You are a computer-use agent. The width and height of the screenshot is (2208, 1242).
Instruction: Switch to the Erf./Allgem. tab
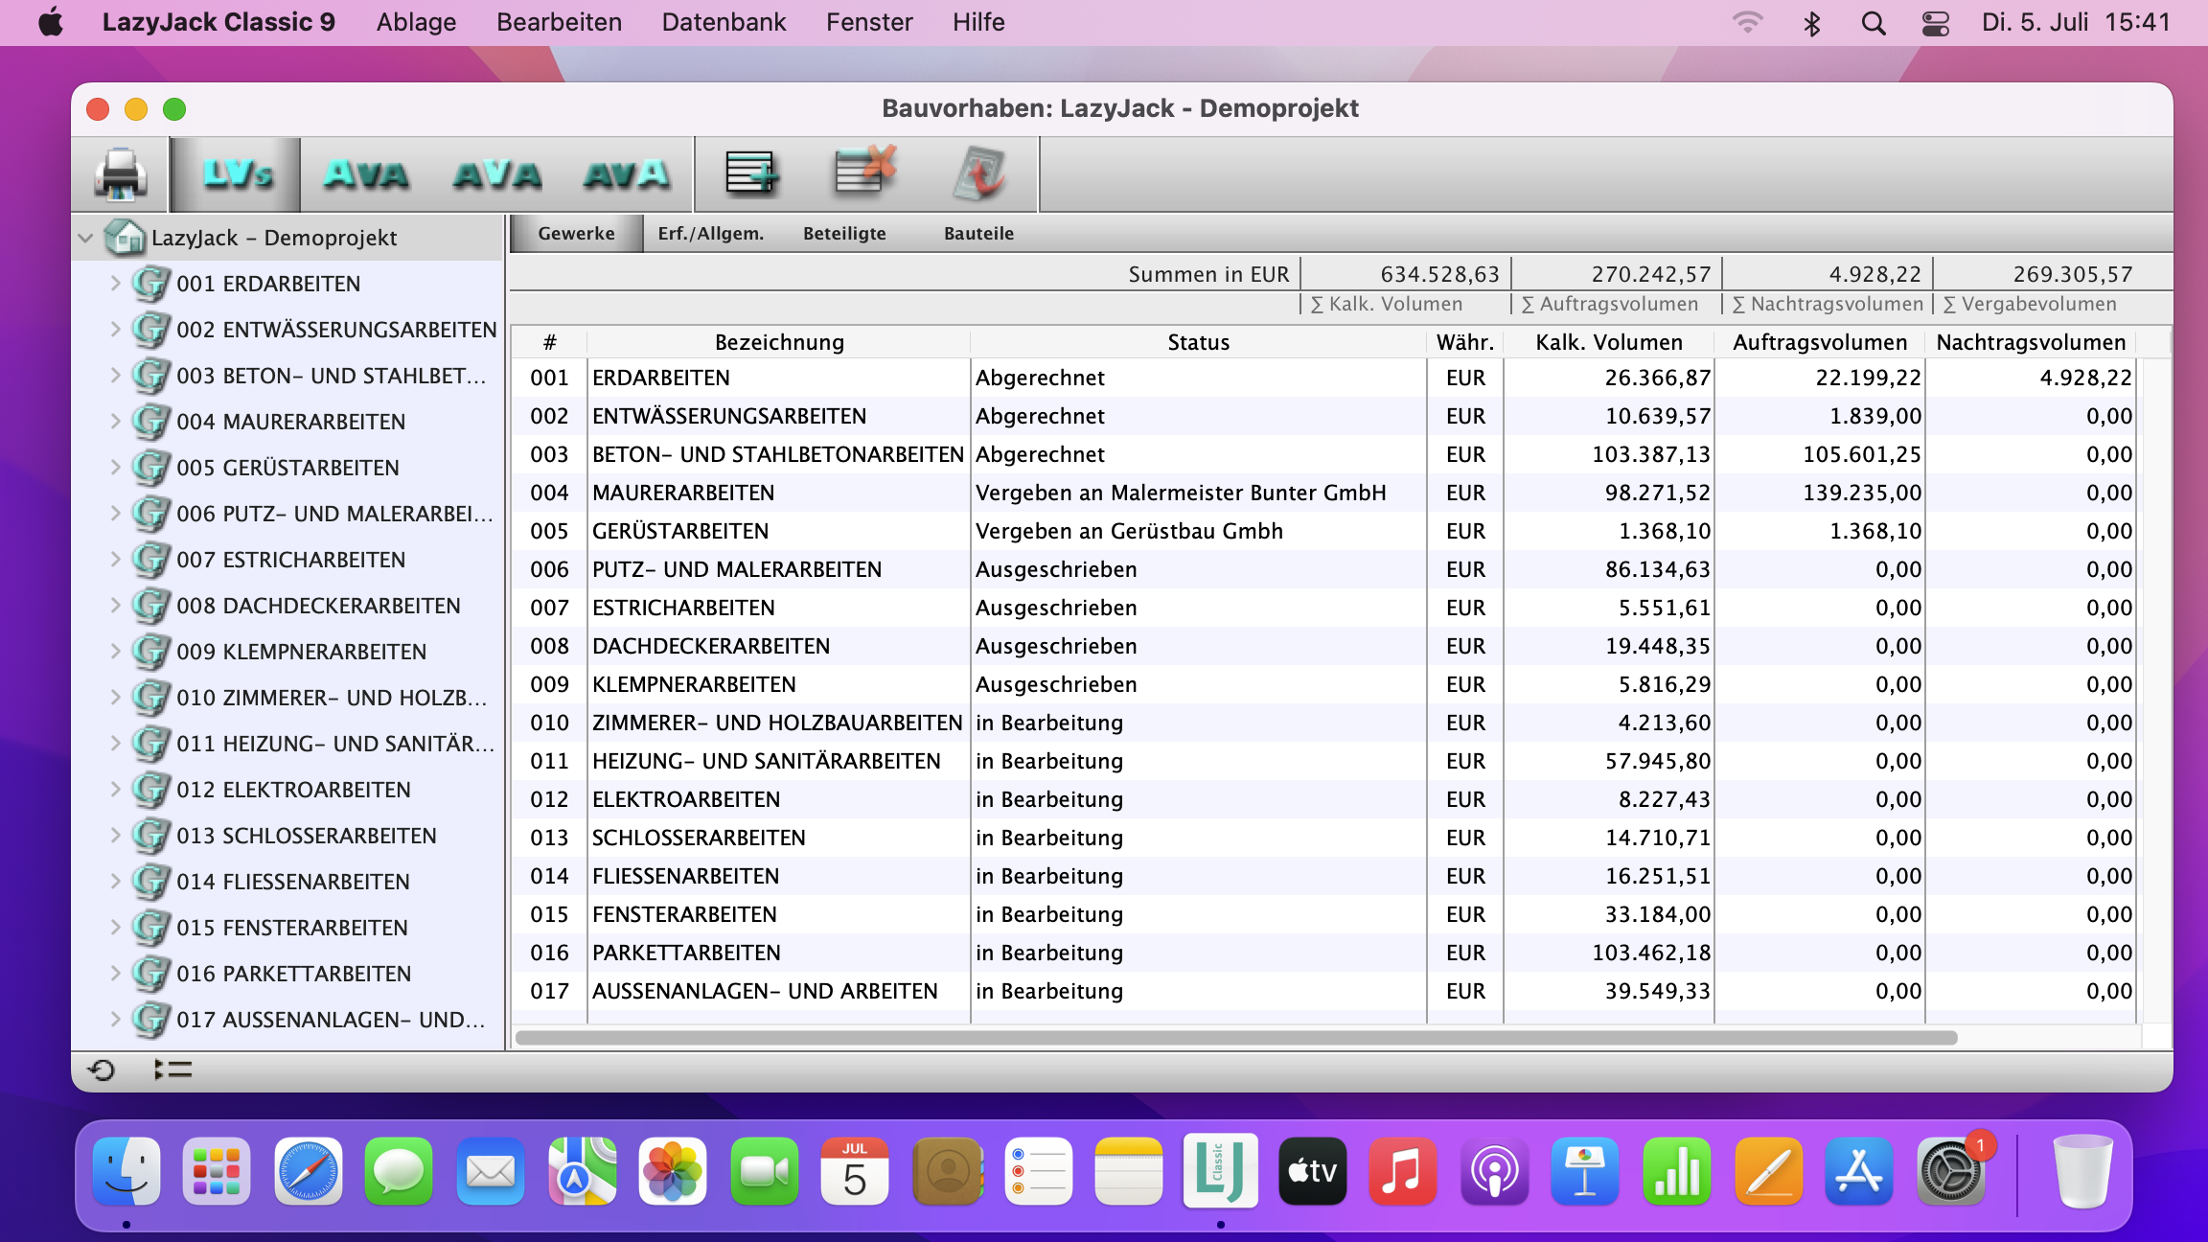click(711, 234)
